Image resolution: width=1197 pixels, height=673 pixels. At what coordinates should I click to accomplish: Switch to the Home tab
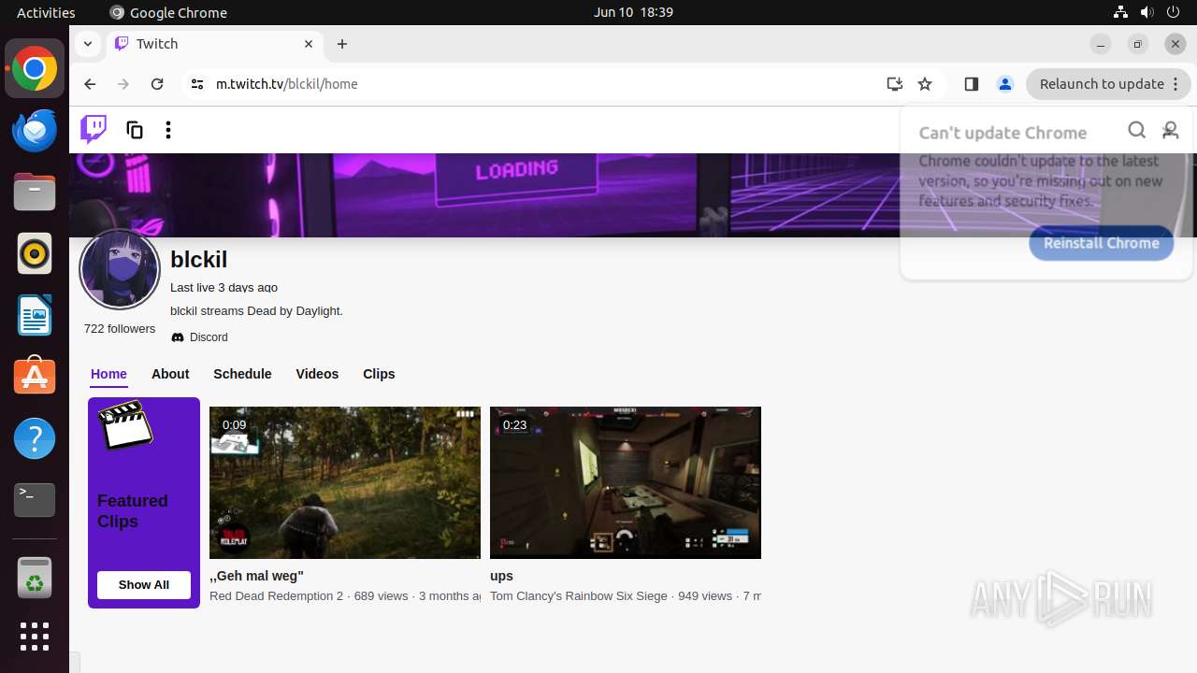[x=108, y=374]
